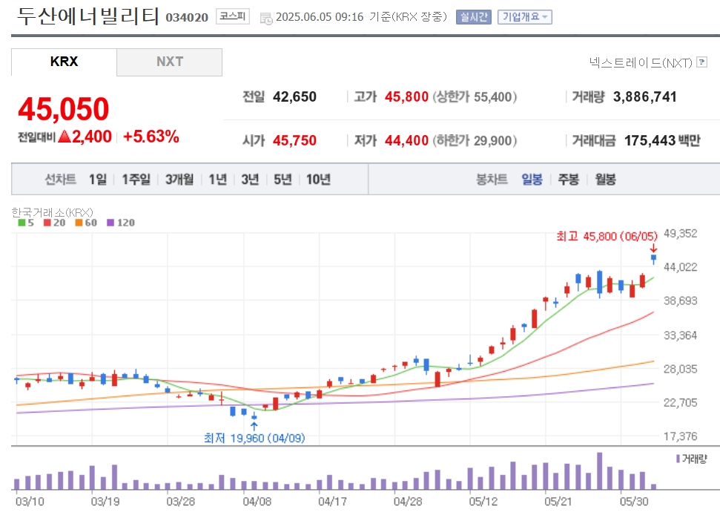Image resolution: width=720 pixels, height=521 pixels.
Task: Click the purple 120-day moving average legend
Action: pyautogui.click(x=121, y=223)
